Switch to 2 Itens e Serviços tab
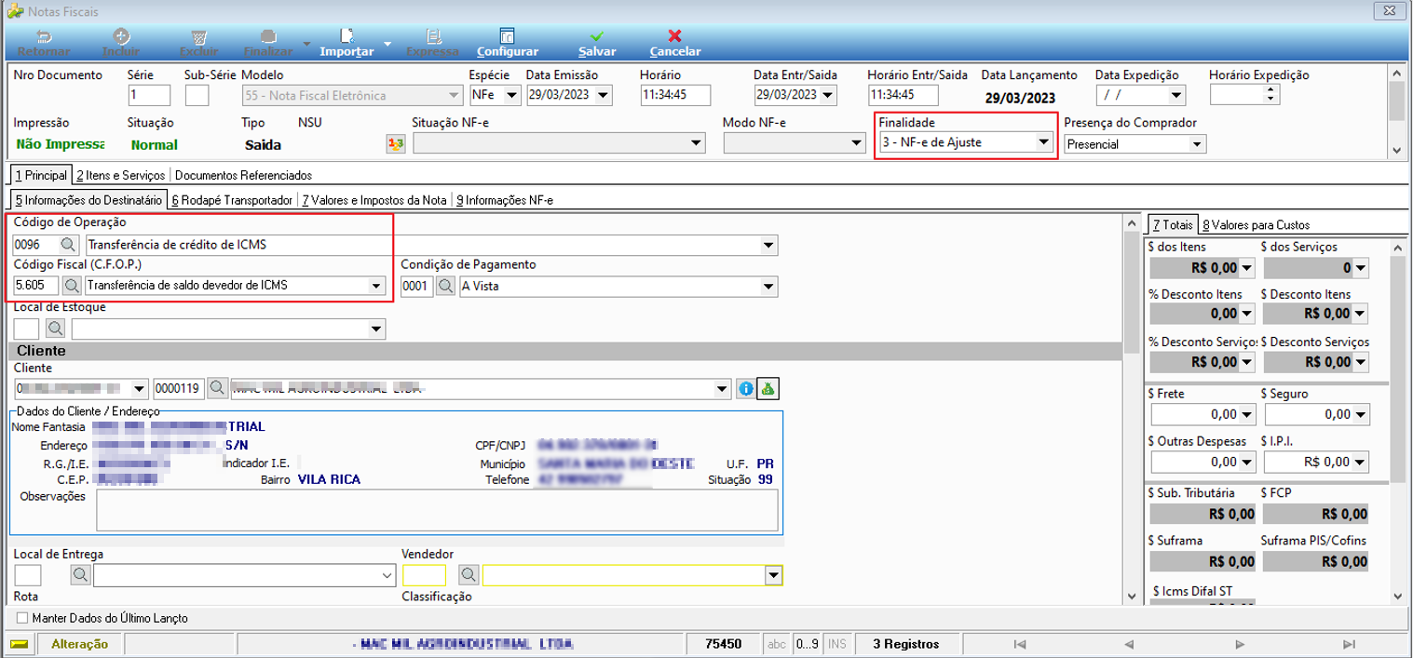The width and height of the screenshot is (1413, 658). pos(121,175)
